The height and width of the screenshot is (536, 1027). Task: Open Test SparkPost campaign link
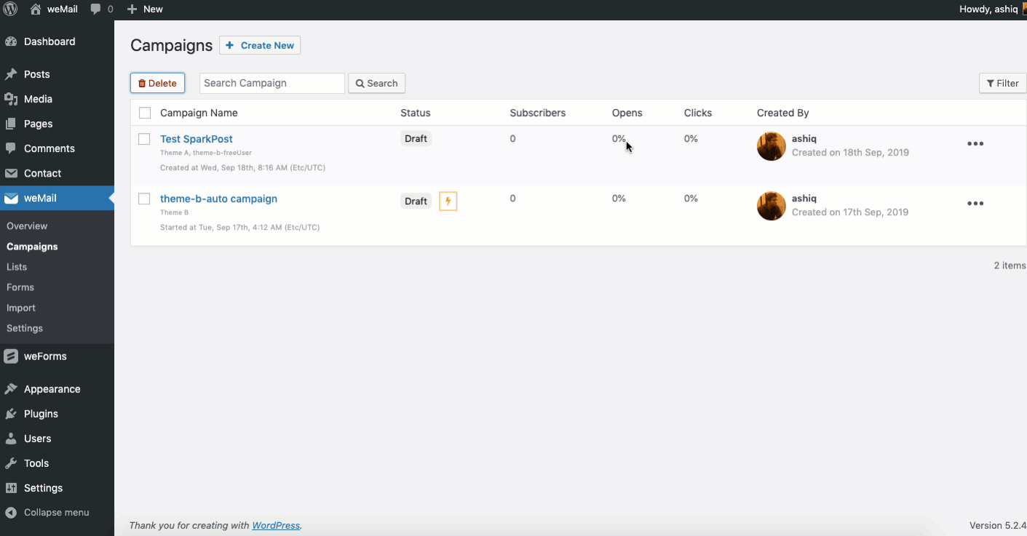click(197, 139)
